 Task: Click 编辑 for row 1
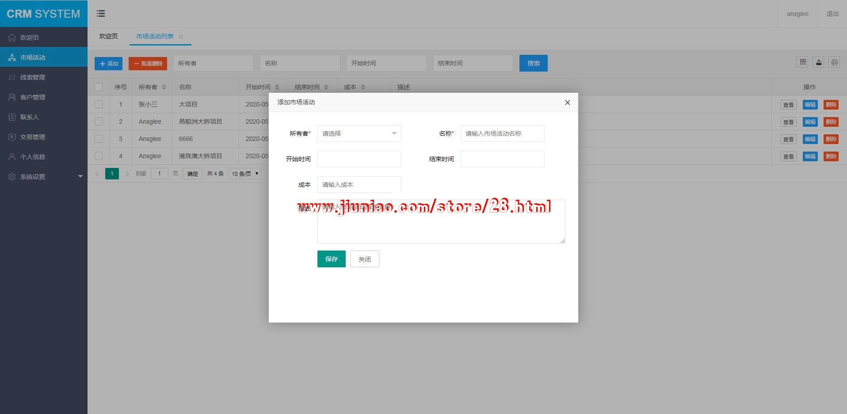pyautogui.click(x=810, y=105)
